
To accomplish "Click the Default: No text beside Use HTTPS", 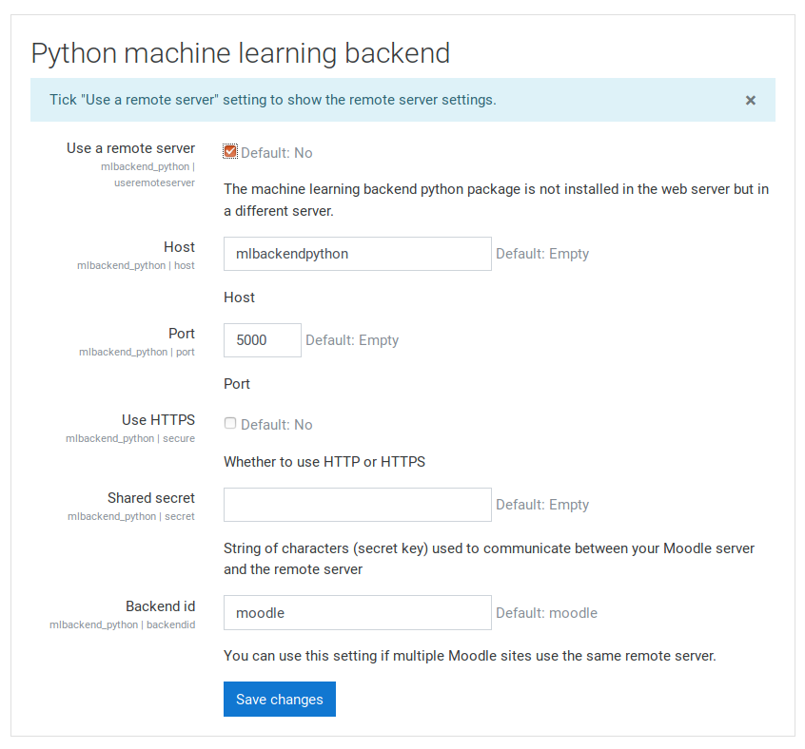I will point(276,425).
